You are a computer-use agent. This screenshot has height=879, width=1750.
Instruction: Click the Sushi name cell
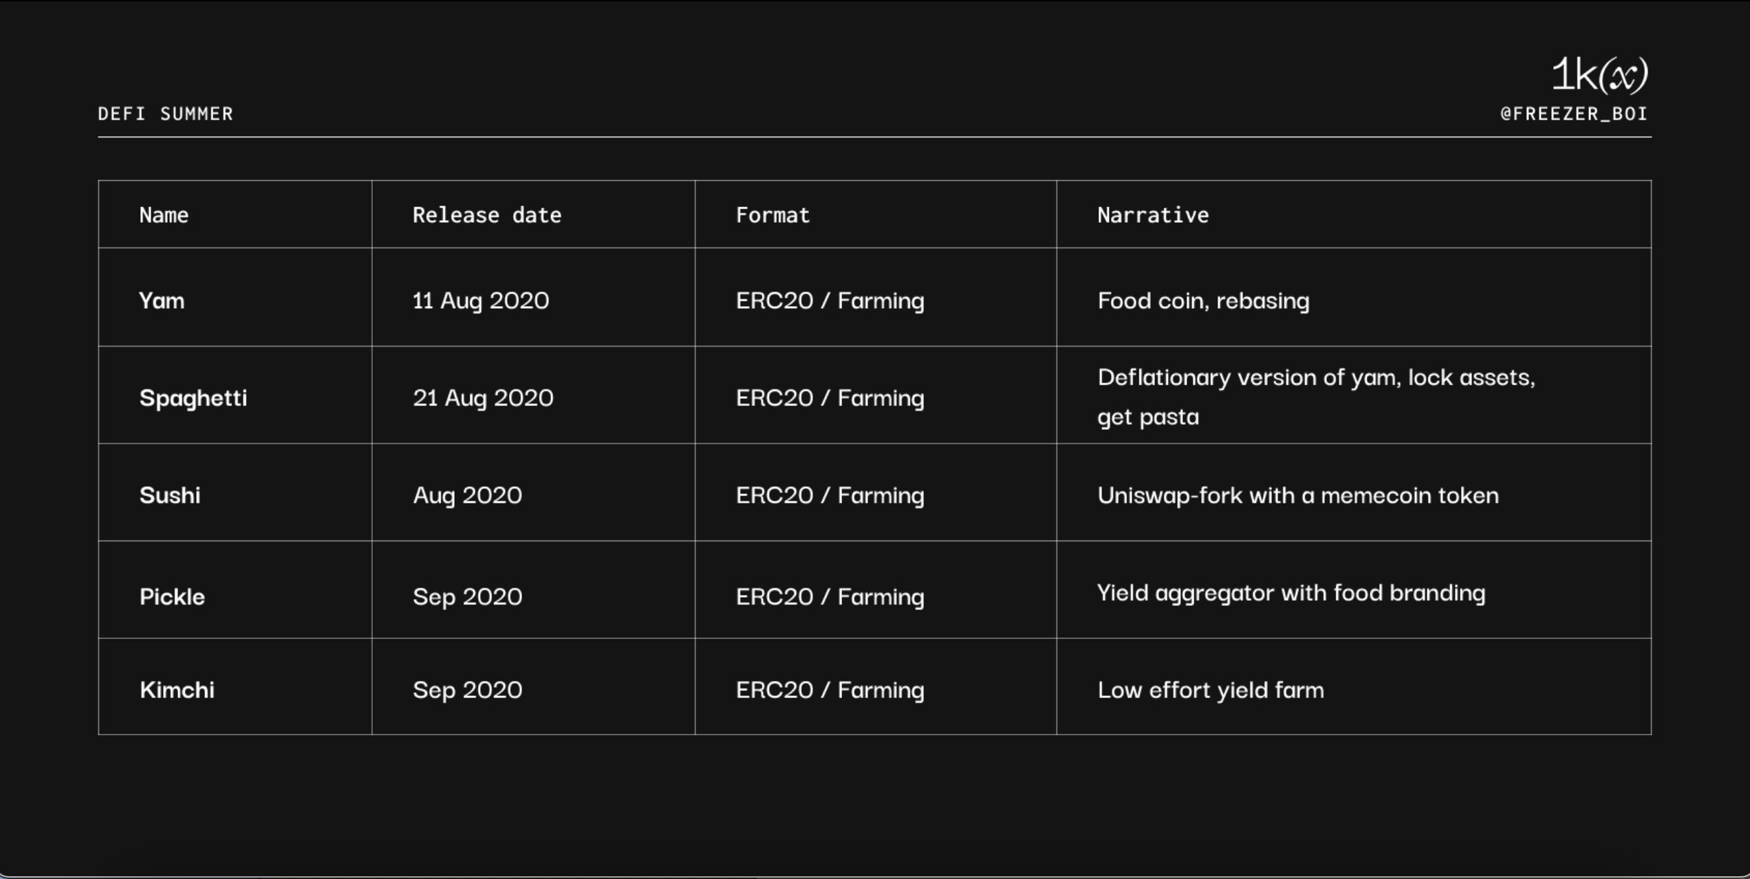click(x=170, y=495)
